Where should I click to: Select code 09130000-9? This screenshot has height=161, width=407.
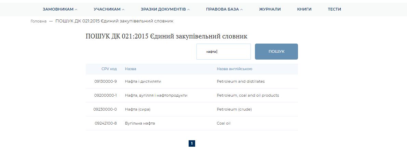[106, 81]
